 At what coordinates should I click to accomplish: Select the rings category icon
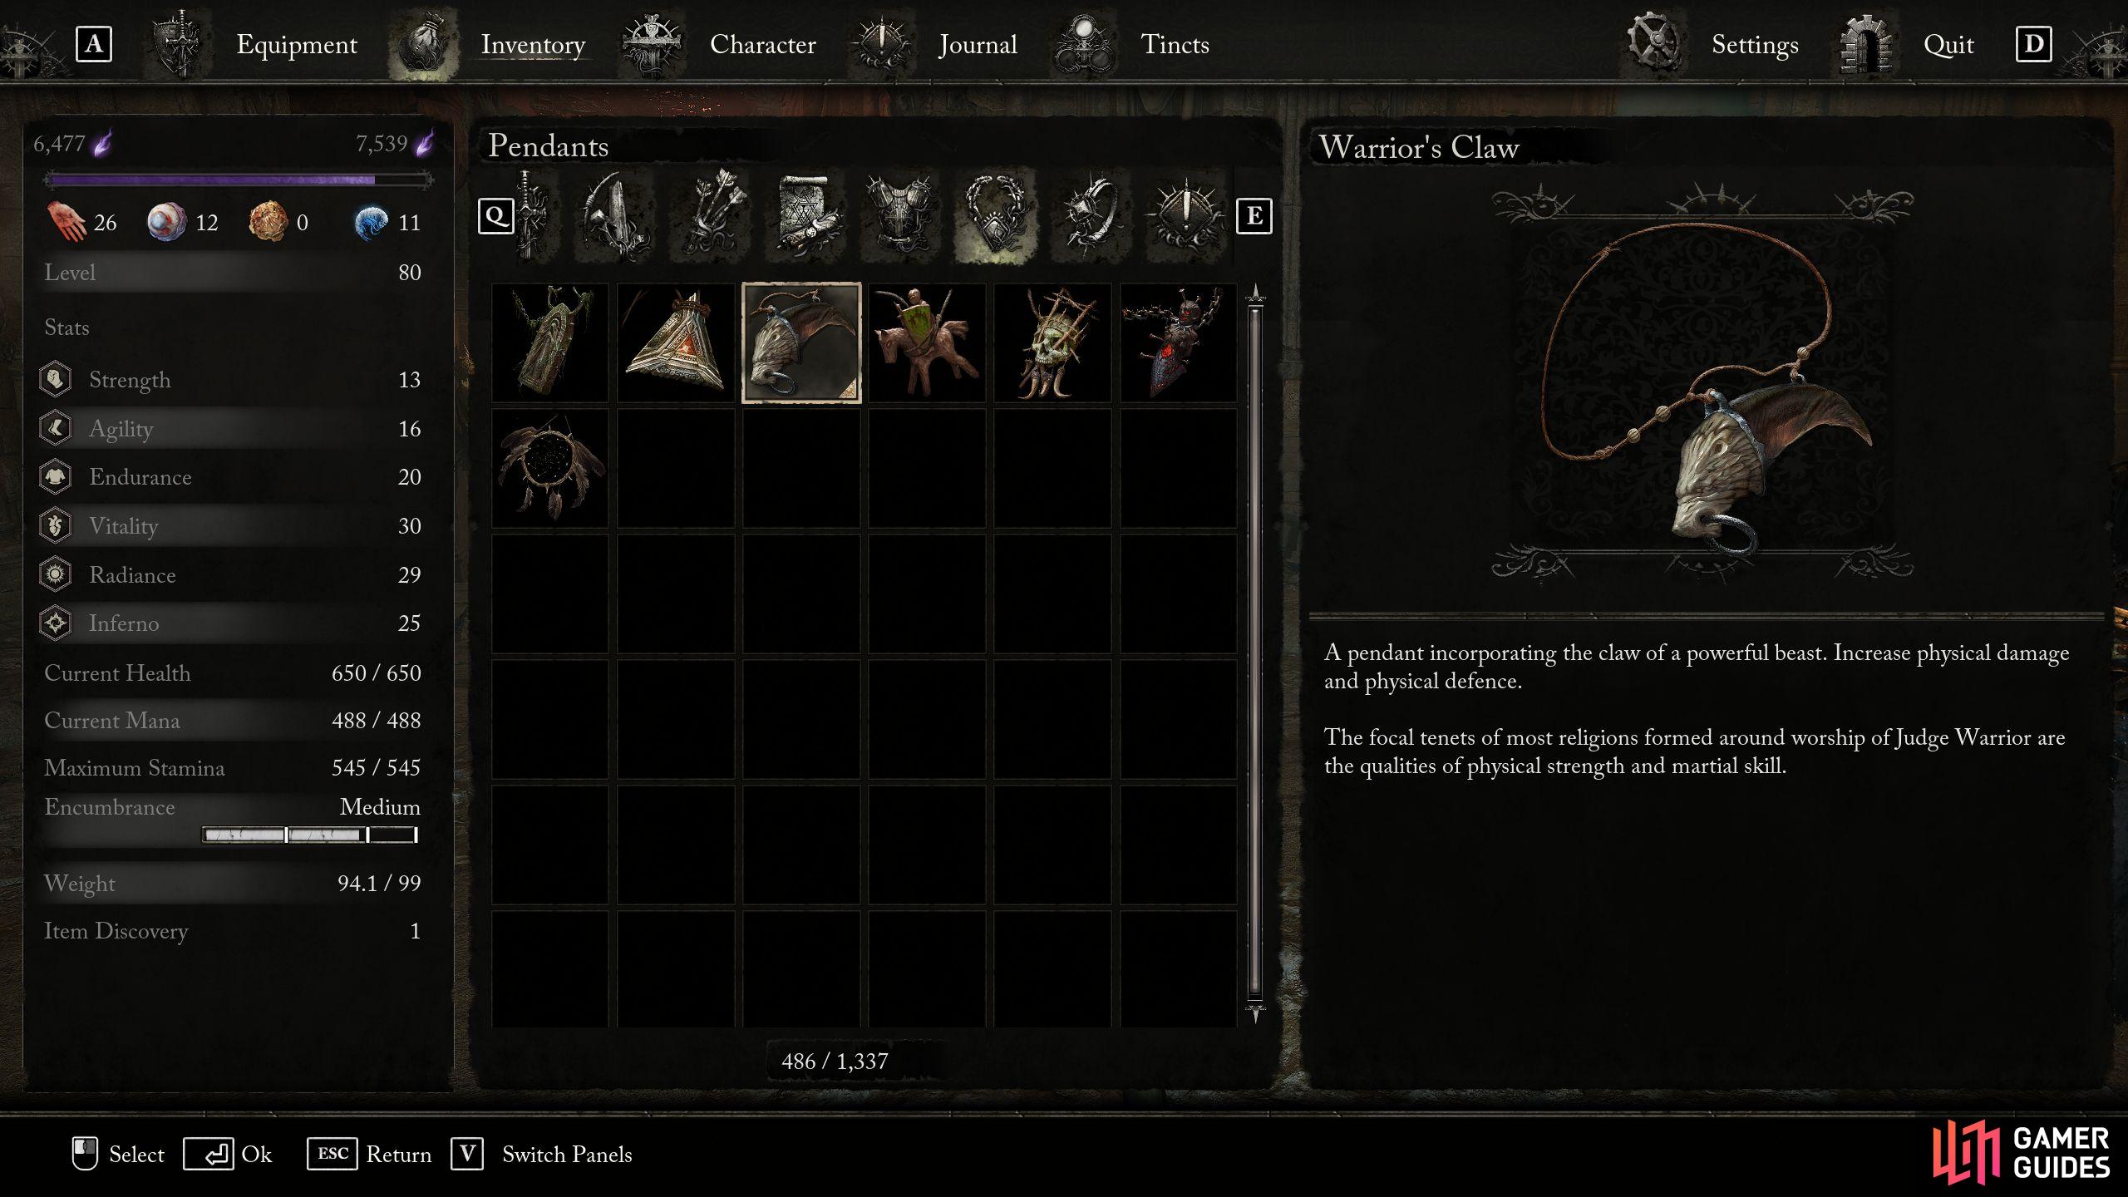click(1090, 216)
